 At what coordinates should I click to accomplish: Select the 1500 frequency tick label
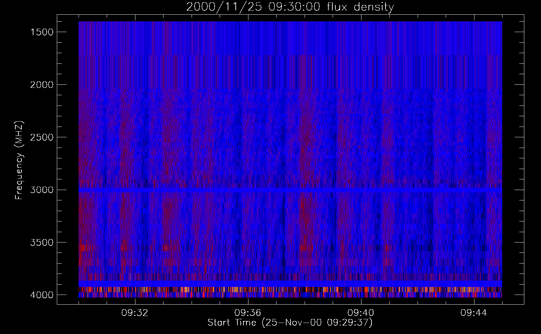[42, 32]
